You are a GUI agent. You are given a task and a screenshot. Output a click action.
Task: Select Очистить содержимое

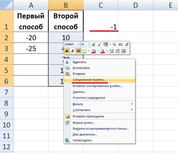coord(99,98)
